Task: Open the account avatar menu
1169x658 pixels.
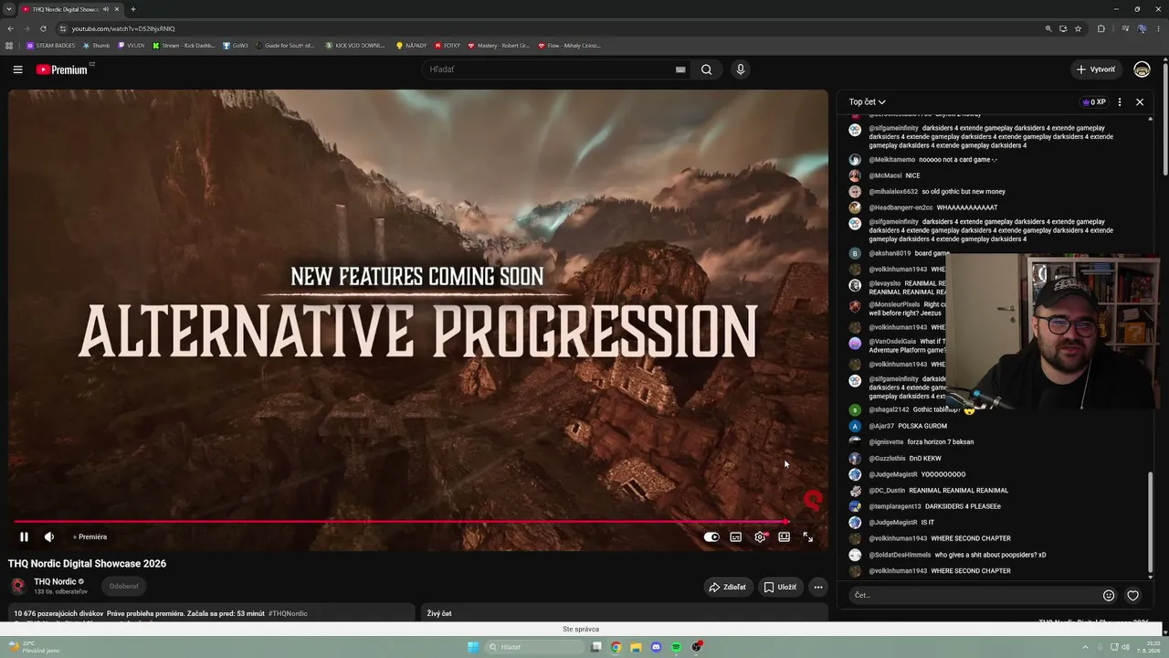Action: [x=1142, y=69]
